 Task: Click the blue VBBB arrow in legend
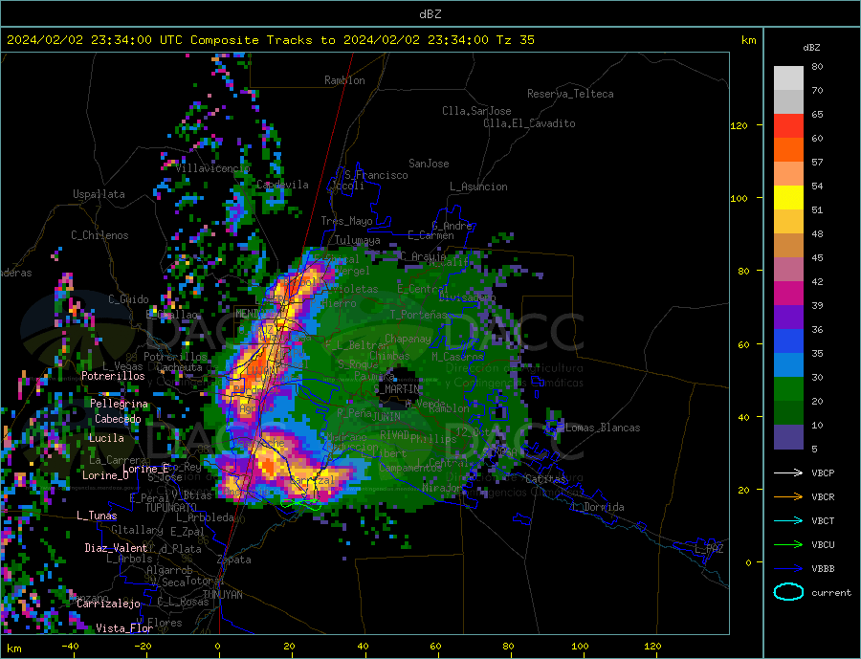(788, 569)
